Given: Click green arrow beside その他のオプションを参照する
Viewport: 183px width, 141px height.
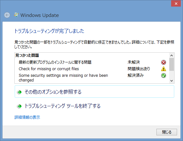Looking at the screenshot, I should (19, 92).
